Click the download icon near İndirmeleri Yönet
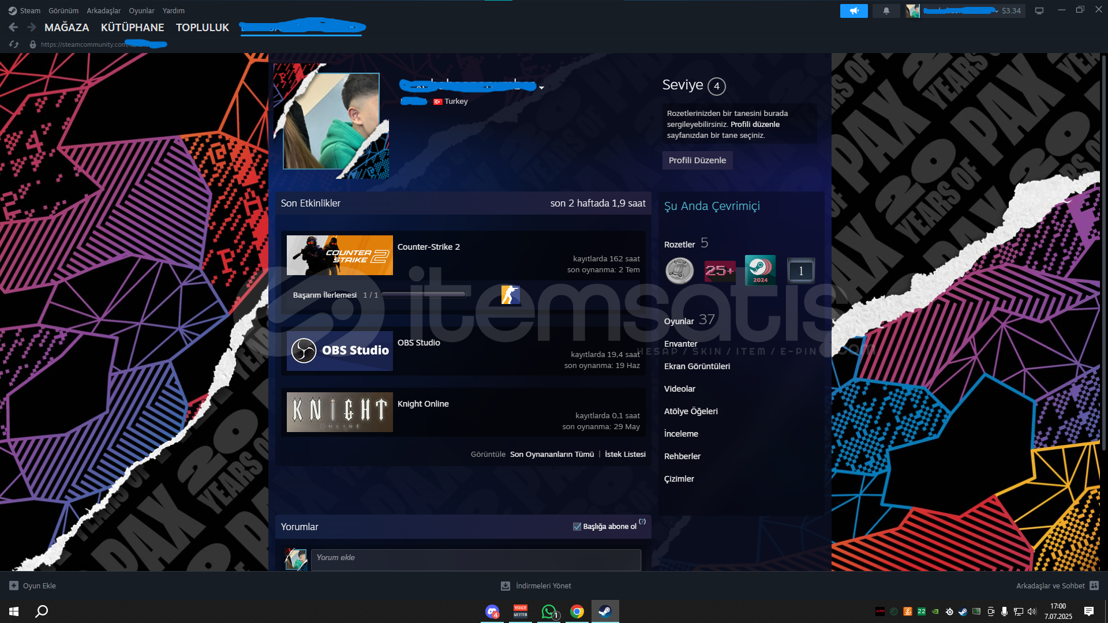The image size is (1108, 623). point(506,586)
